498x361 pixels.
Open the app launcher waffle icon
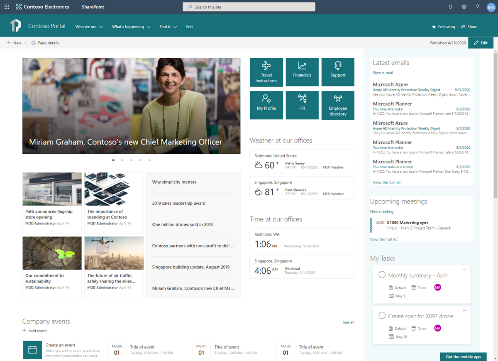[6, 7]
